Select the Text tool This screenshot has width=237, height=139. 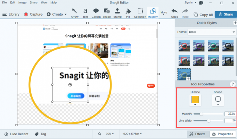point(85,13)
